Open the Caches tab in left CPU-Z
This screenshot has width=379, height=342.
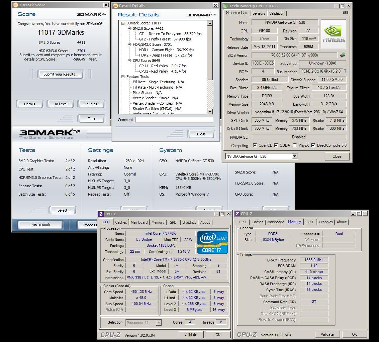click(x=121, y=222)
